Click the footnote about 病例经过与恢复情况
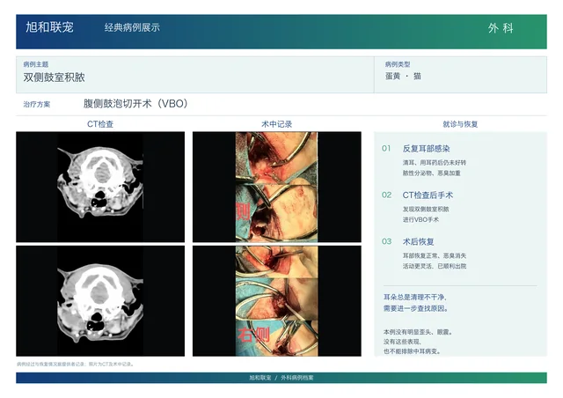The height and width of the screenshot is (398, 563). tap(76, 364)
